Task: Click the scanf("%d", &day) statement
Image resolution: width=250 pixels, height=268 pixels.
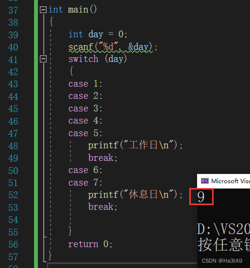Action: click(113, 47)
